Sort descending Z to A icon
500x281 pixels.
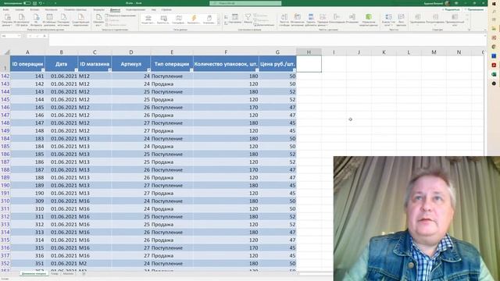pos(226,23)
